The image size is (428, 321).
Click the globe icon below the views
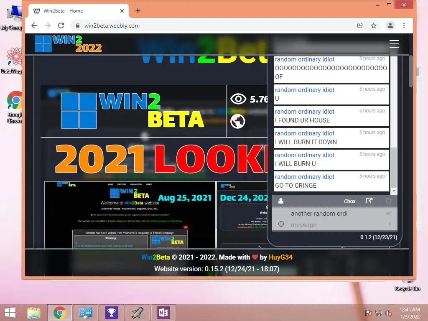[x=238, y=121]
